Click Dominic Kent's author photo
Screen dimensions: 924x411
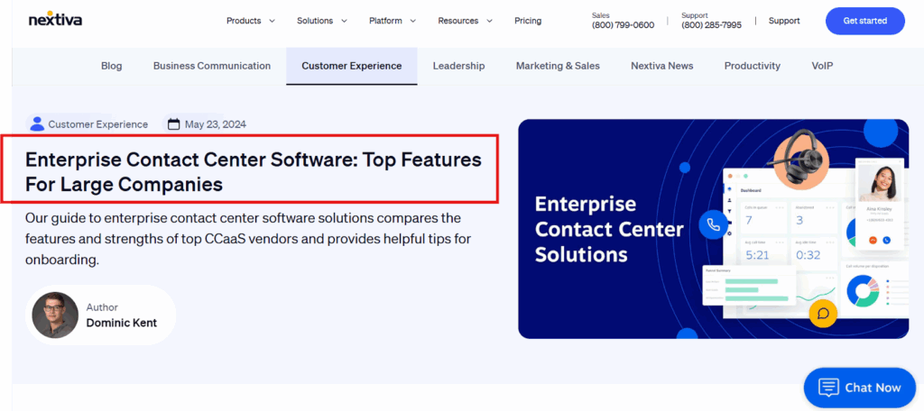[x=55, y=315]
